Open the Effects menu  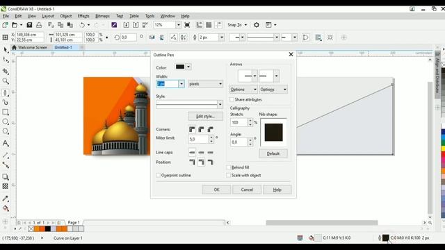[83, 16]
